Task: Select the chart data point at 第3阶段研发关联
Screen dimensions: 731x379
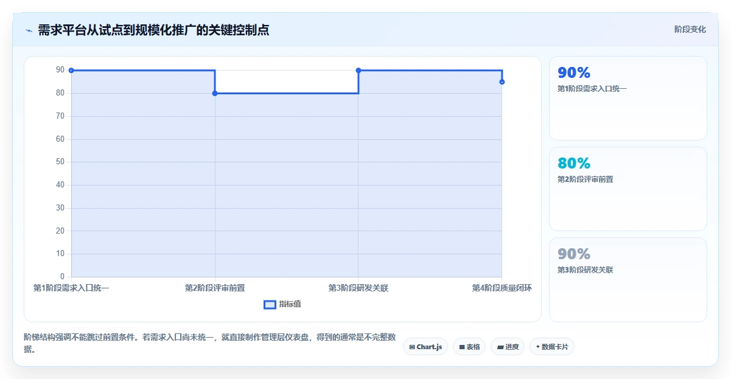Action: [x=359, y=71]
